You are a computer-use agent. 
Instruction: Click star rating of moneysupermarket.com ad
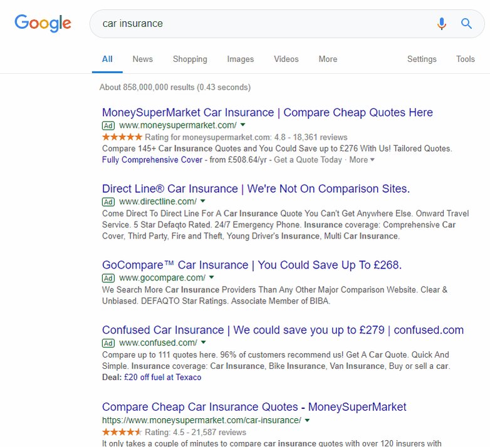tap(122, 136)
